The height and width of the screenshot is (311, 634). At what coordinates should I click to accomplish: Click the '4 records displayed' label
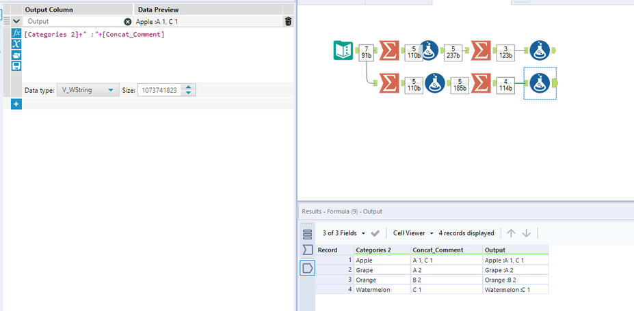(x=466, y=233)
